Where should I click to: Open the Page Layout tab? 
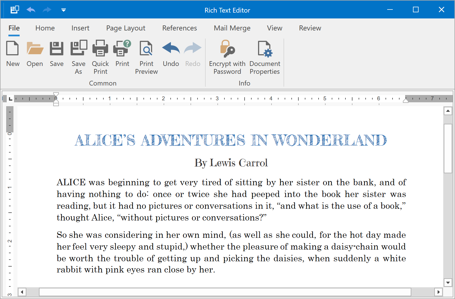[126, 28]
